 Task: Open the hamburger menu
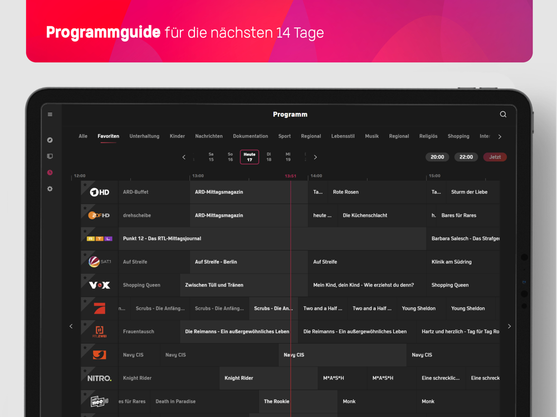click(x=50, y=115)
